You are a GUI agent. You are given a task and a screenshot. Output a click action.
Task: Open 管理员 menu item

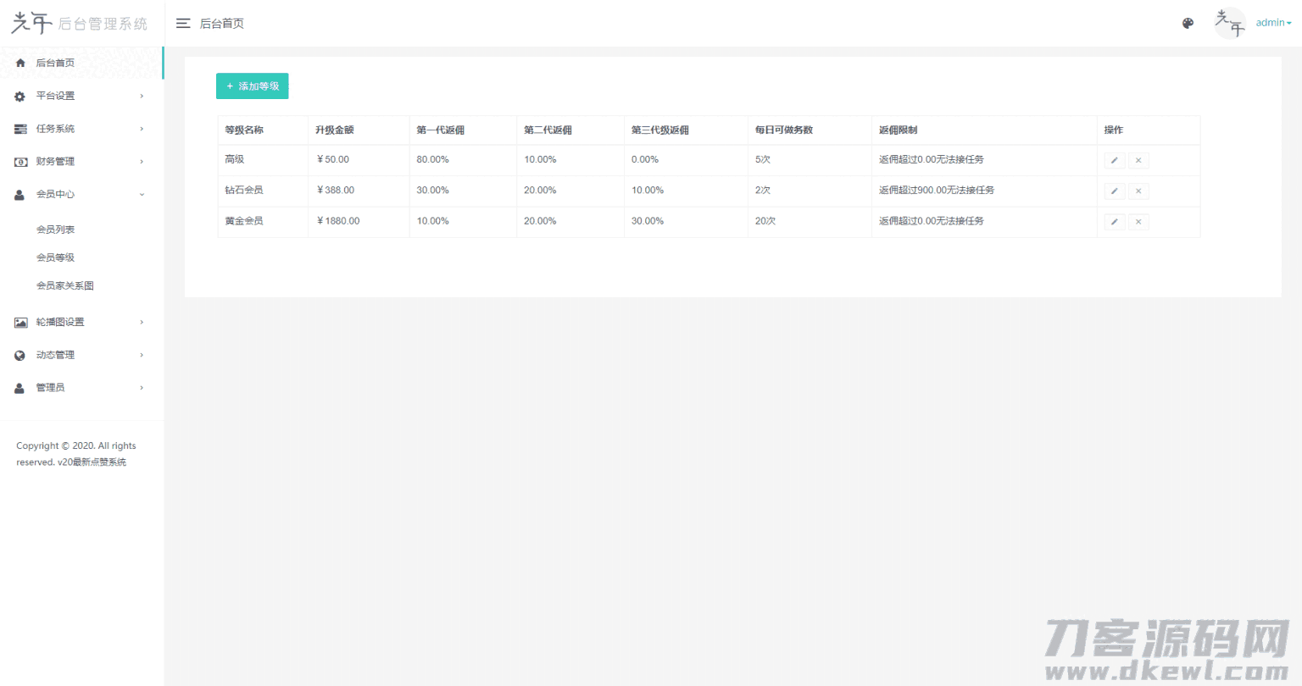coord(81,388)
